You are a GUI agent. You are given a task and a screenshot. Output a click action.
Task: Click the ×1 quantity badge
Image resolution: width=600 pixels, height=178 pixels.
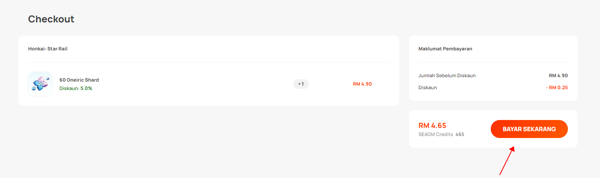point(301,84)
